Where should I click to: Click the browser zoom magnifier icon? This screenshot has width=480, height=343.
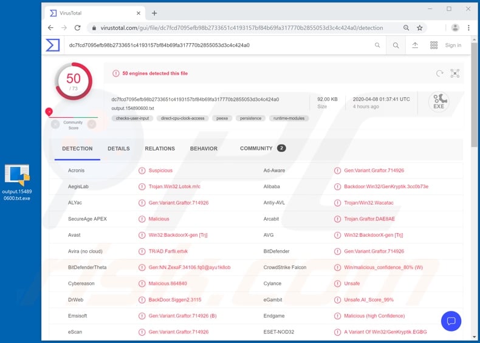click(406, 28)
